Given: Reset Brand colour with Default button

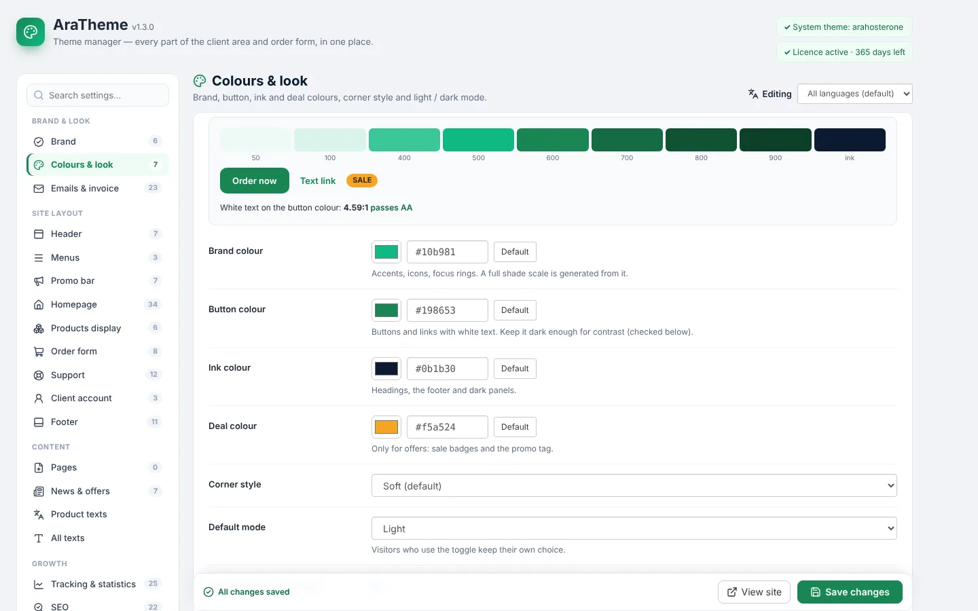Looking at the screenshot, I should pyautogui.click(x=515, y=252).
